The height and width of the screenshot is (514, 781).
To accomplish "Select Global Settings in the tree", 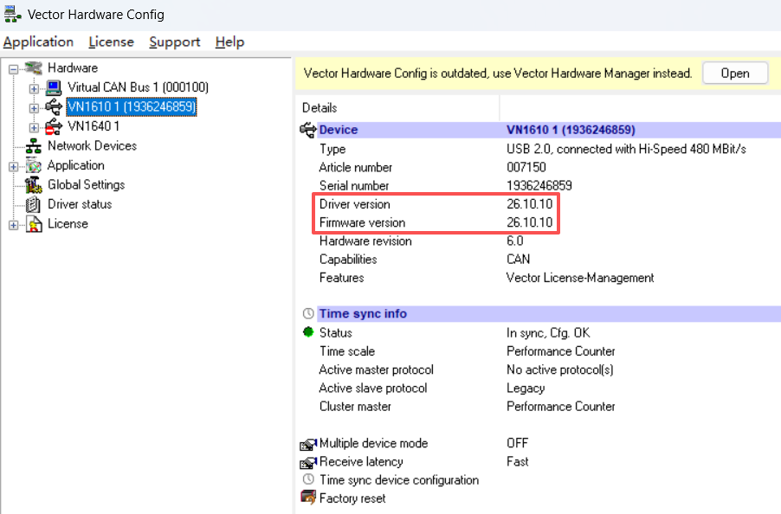I will 87,184.
